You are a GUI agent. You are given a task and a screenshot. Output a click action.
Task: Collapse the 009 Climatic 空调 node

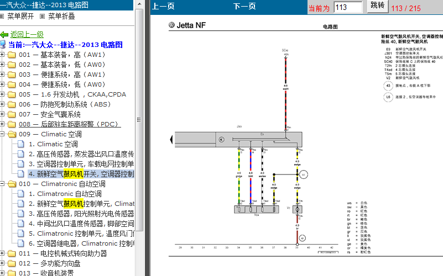(x=2, y=134)
